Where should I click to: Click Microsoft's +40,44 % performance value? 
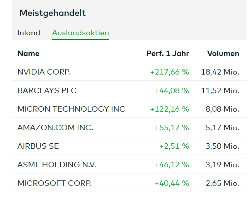click(x=172, y=183)
